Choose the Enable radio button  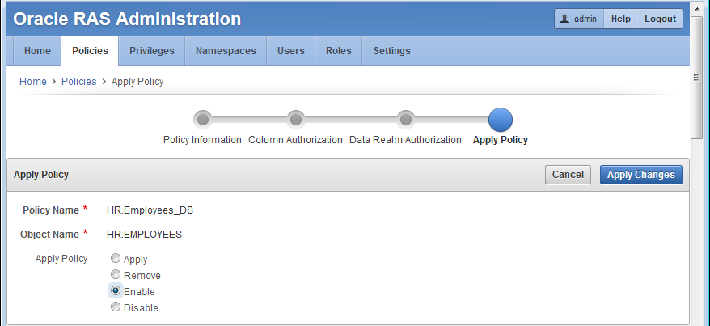point(116,291)
